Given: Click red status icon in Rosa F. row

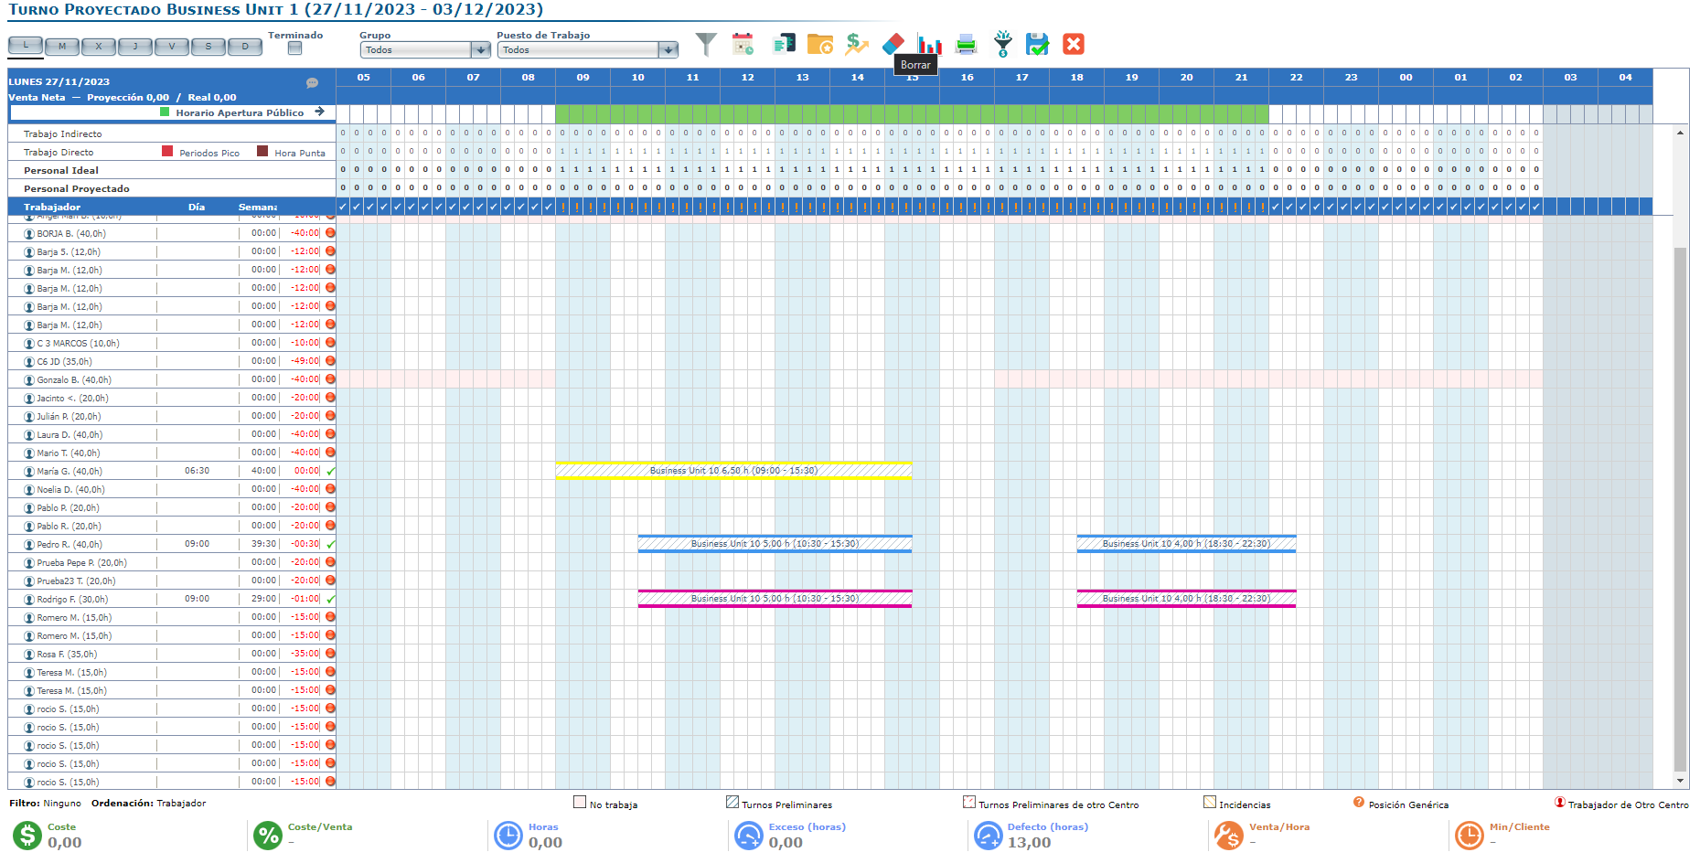Looking at the screenshot, I should (330, 654).
